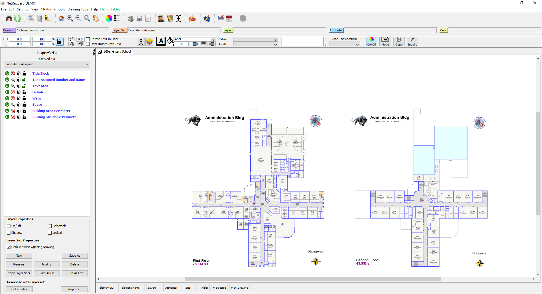Toggle the On/Off layer property checkbox

(x=9, y=226)
